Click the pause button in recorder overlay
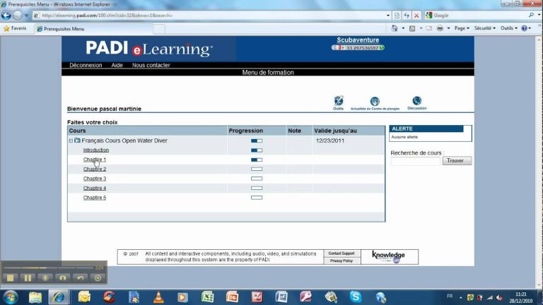 click(28, 277)
